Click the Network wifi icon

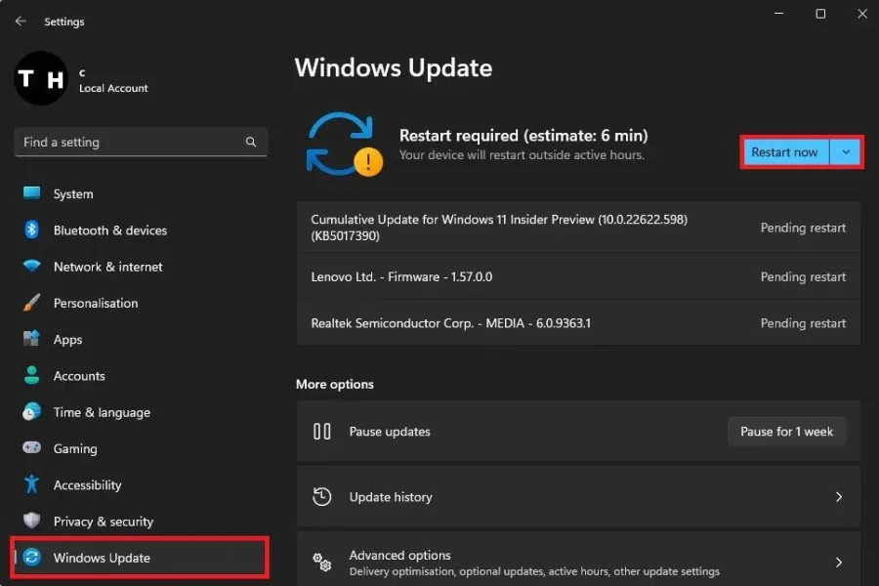pyautogui.click(x=31, y=266)
